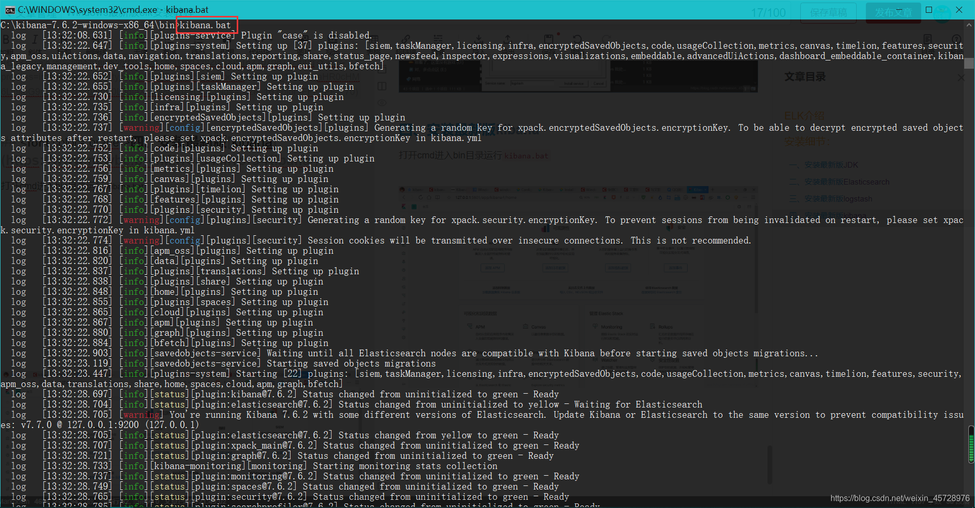Click the 'Starting monitoring stats collection' line
The height and width of the screenshot is (508, 975).
(x=254, y=466)
